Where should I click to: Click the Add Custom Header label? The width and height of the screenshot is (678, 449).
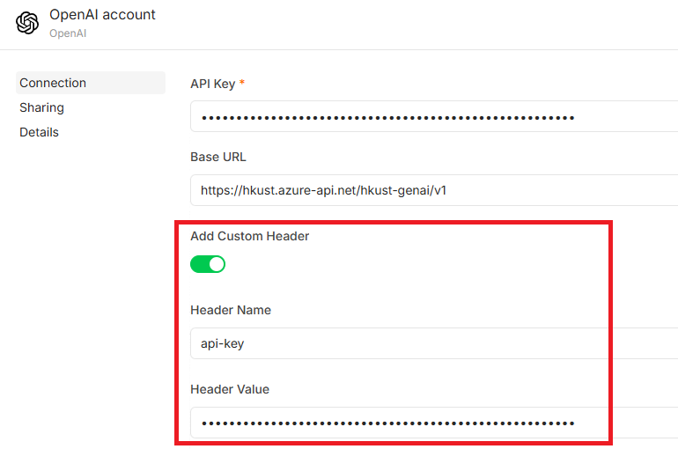click(250, 236)
